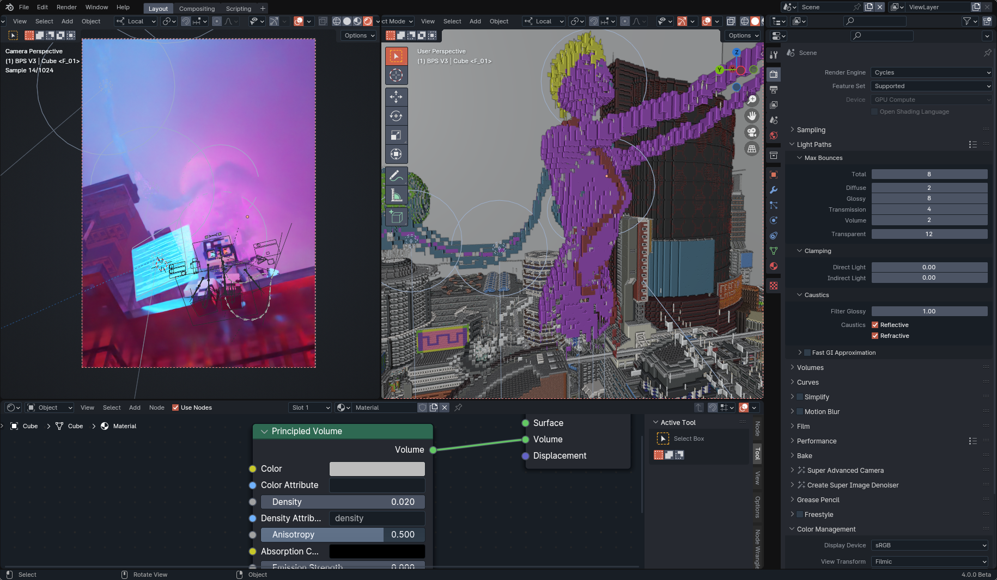997x580 pixels.
Task: Click the Density Attribute text field
Action: pyautogui.click(x=377, y=519)
